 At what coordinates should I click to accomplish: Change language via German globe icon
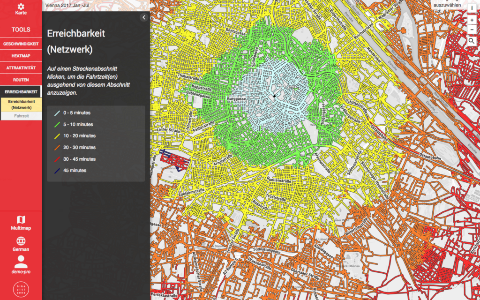[x=21, y=241]
